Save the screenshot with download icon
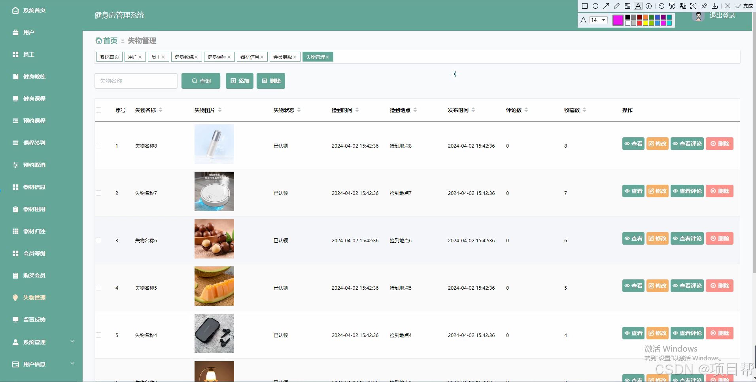Screen dimensions: 756x382 tap(715, 6)
